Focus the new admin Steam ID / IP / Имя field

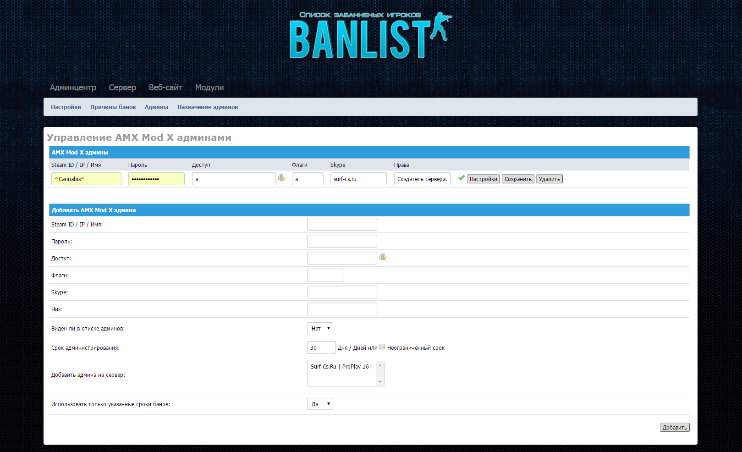coord(342,224)
